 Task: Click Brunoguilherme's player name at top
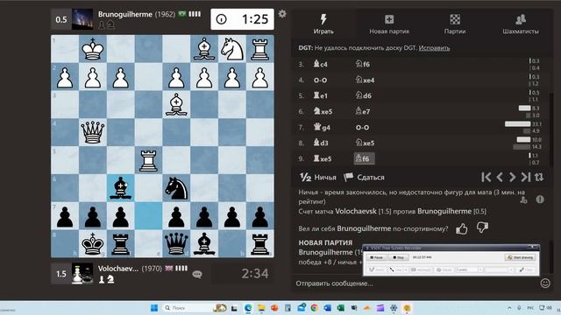click(124, 15)
